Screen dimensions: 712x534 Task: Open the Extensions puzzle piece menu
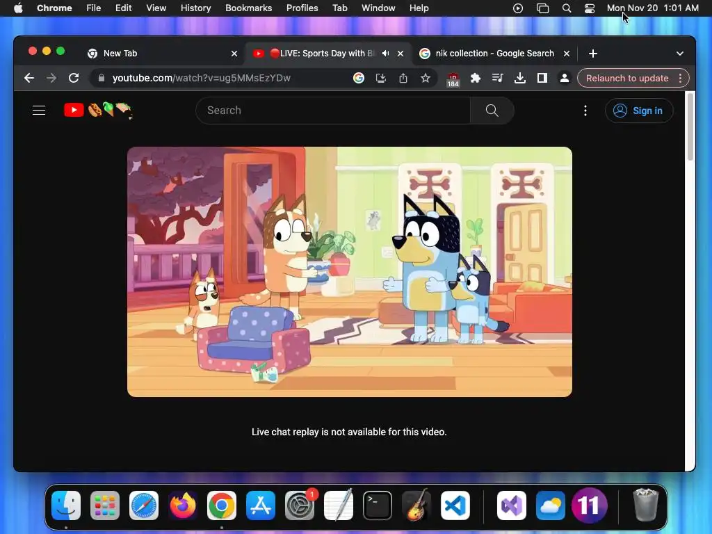476,78
